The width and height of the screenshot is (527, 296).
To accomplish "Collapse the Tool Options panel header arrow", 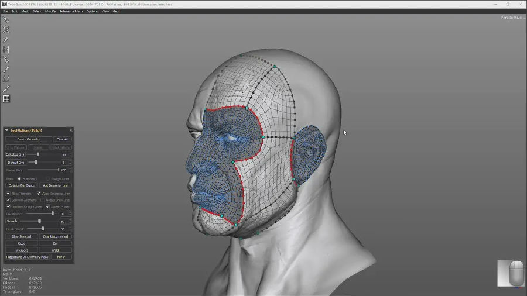I will (x=6, y=130).
